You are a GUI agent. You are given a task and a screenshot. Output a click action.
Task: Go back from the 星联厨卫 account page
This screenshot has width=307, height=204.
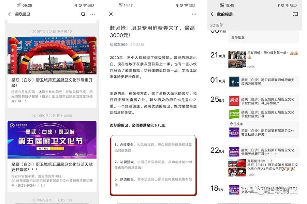10,14
